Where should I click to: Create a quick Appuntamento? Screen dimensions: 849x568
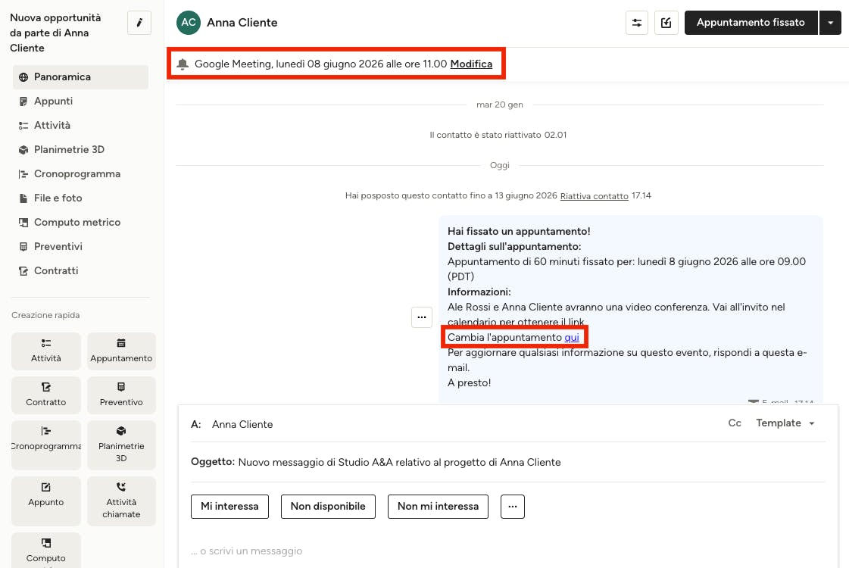coord(121,351)
